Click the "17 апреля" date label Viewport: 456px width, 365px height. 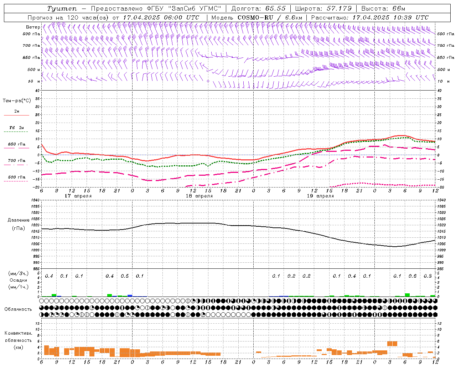point(78,196)
